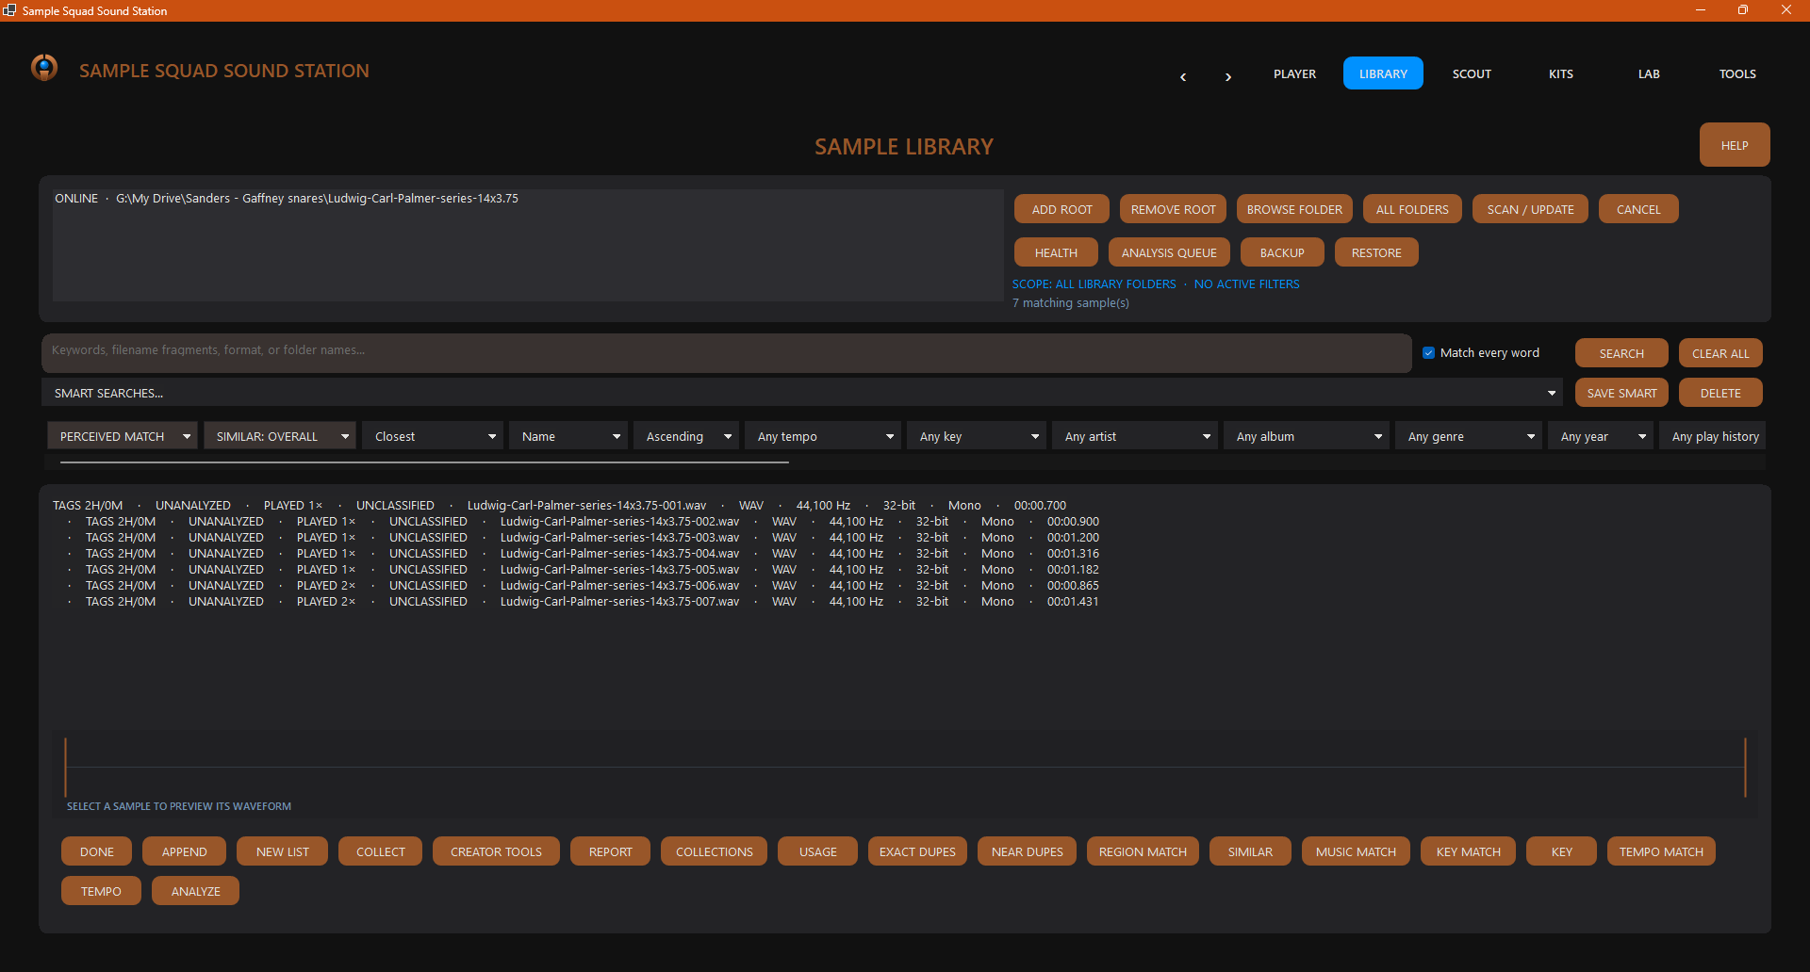Select the Library tab
The image size is (1810, 972).
click(1383, 73)
